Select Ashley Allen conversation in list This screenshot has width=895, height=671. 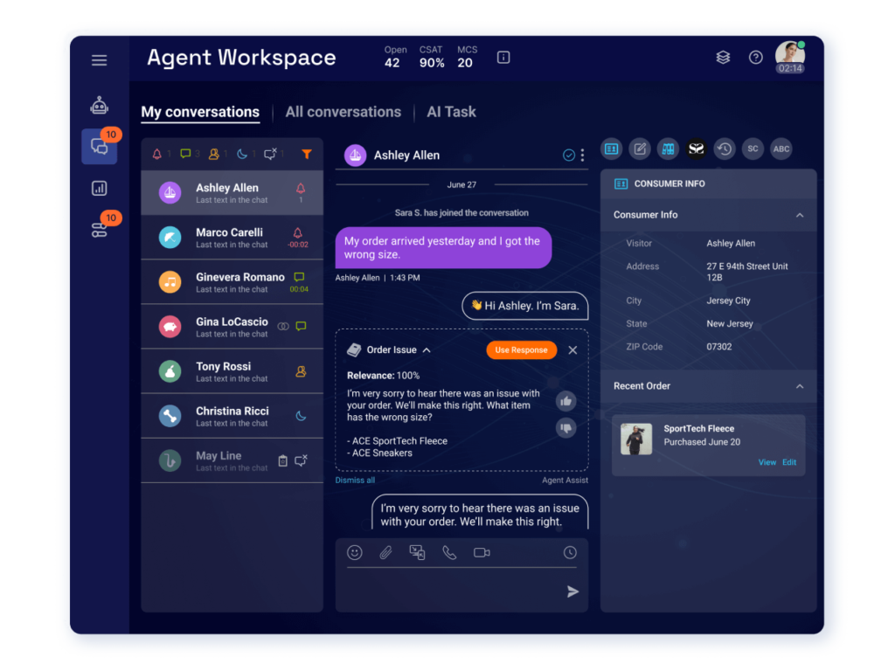click(x=232, y=193)
